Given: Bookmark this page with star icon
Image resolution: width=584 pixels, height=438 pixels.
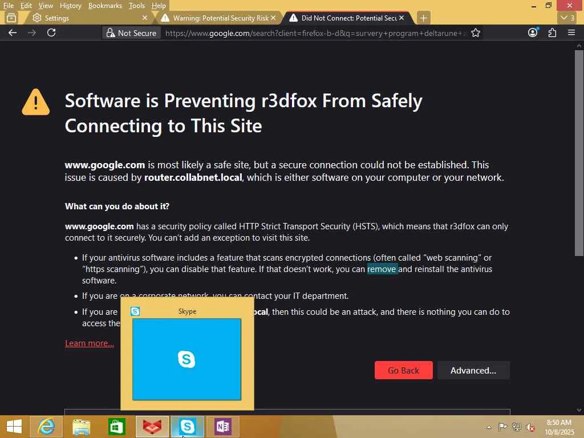Looking at the screenshot, I should [475, 33].
